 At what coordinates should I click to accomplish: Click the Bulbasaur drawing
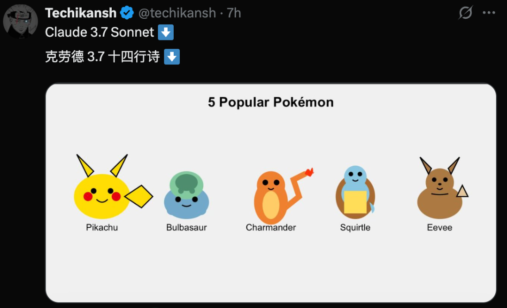186,197
